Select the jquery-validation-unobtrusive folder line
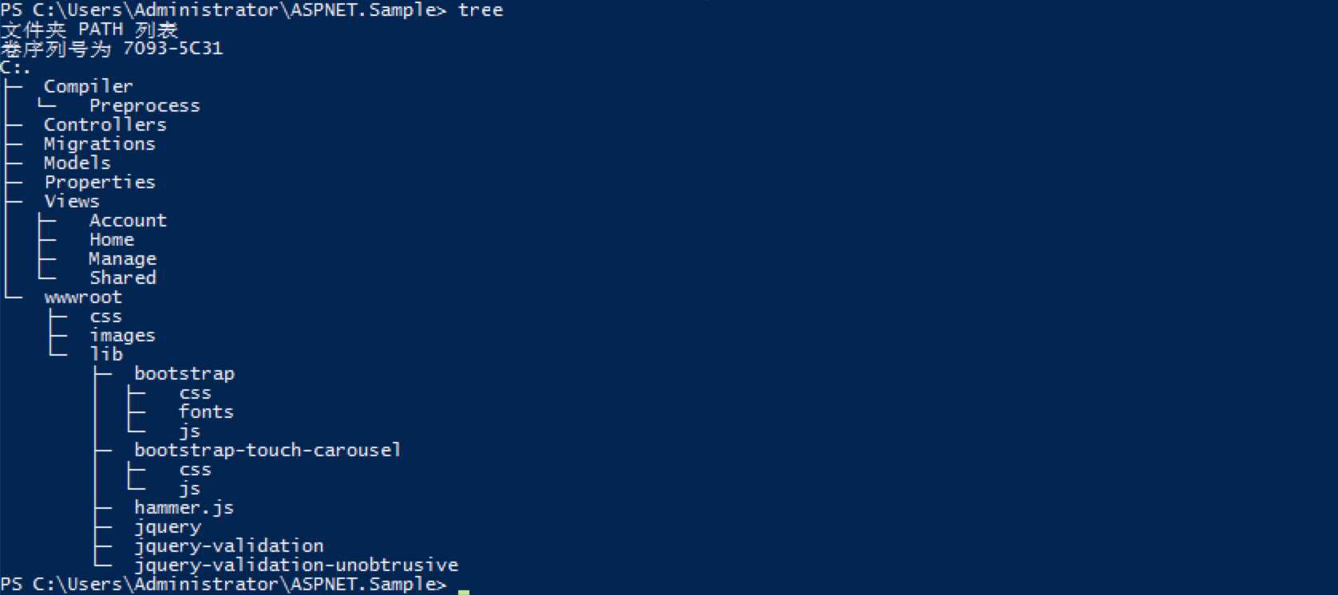The height and width of the screenshot is (595, 1338). pyautogui.click(x=296, y=565)
